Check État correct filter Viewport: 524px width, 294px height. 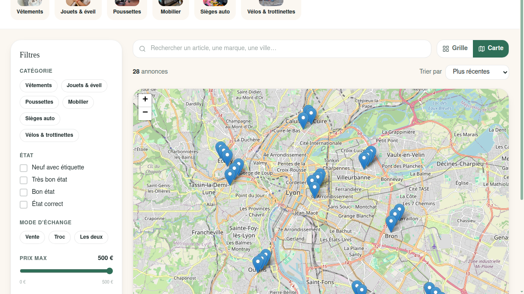coord(24,204)
